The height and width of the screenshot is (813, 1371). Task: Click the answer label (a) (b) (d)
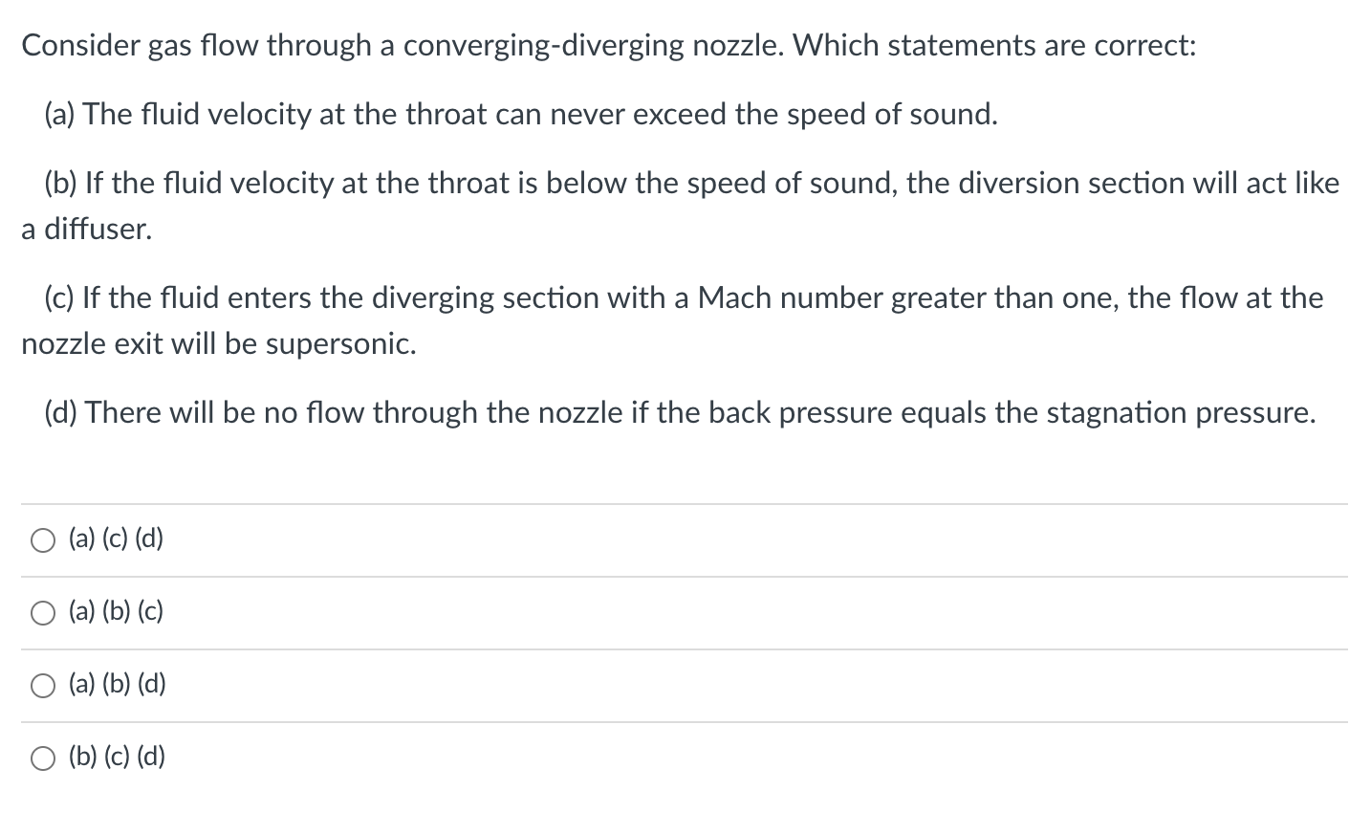coord(115,684)
